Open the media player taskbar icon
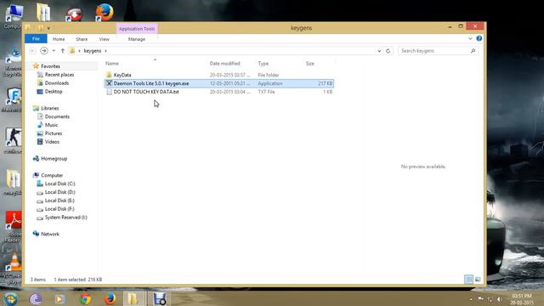The width and height of the screenshot is (544, 306). [59, 298]
